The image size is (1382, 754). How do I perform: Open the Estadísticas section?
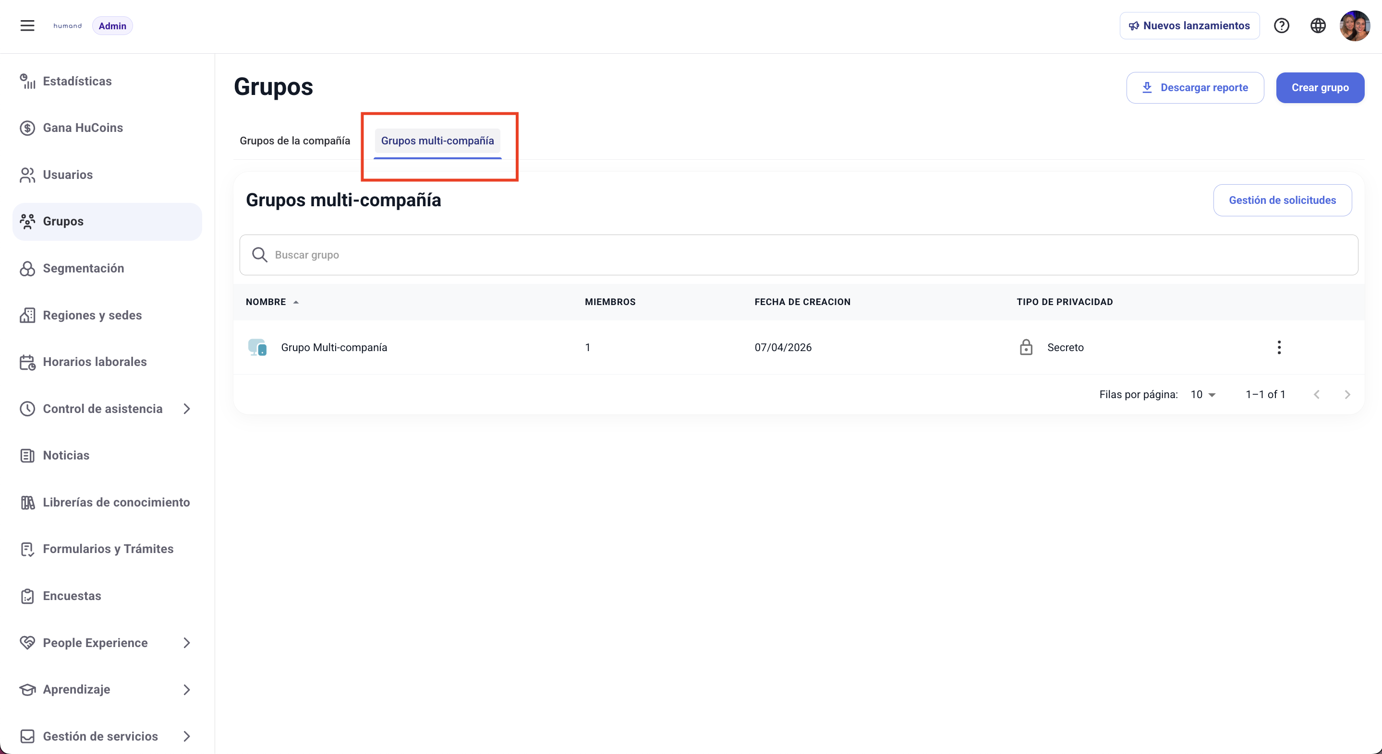pyautogui.click(x=77, y=81)
